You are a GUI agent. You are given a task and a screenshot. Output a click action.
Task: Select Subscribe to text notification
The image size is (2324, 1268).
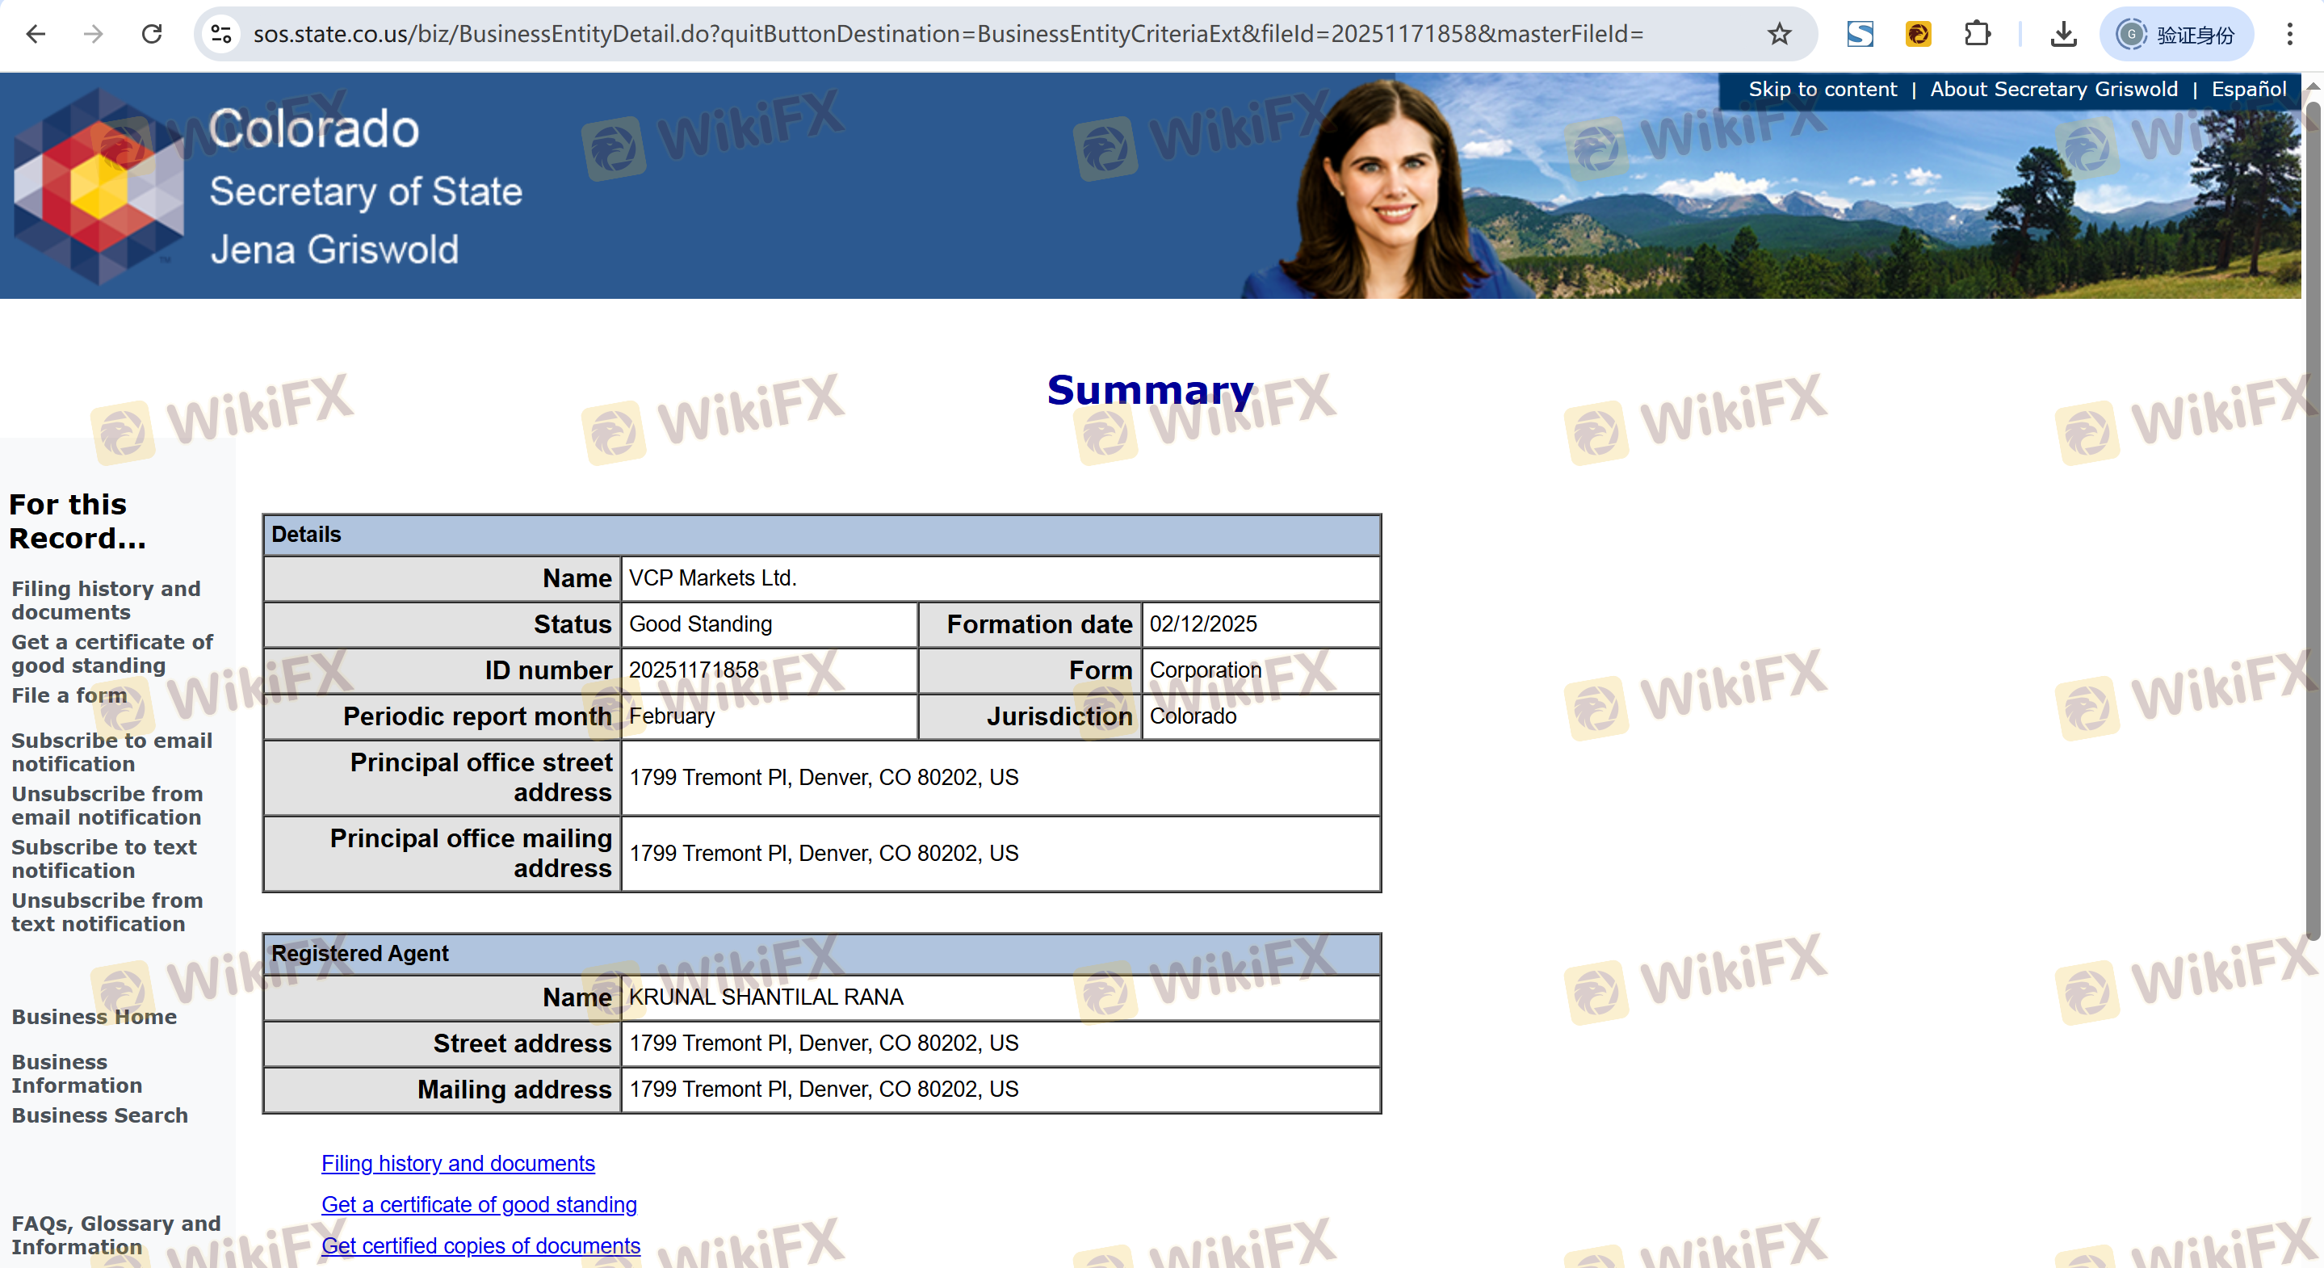[103, 859]
